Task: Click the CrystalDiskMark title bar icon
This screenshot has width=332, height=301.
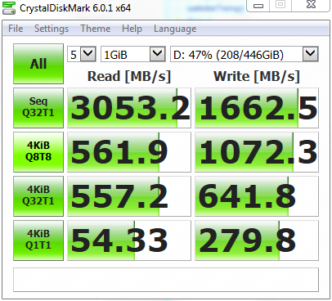Action: point(8,7)
